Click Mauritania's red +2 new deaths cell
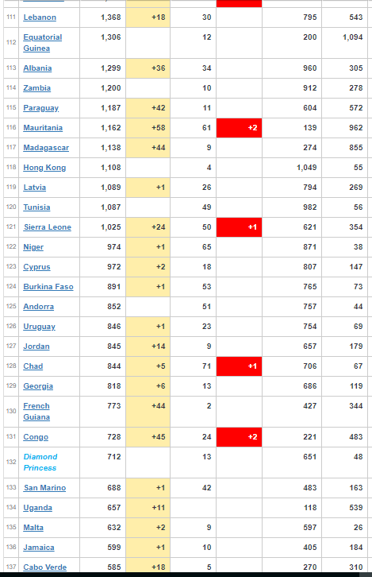The height and width of the screenshot is (577, 372). tap(239, 128)
